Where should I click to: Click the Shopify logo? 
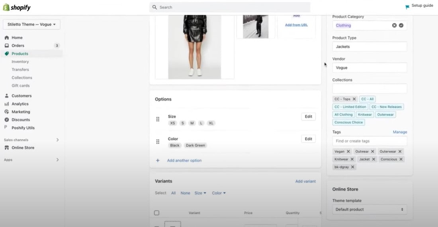(x=16, y=7)
